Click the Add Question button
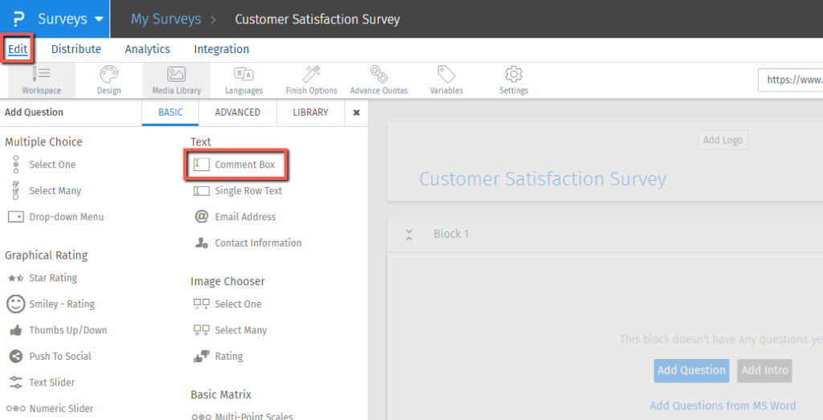823x420 pixels. click(x=691, y=370)
